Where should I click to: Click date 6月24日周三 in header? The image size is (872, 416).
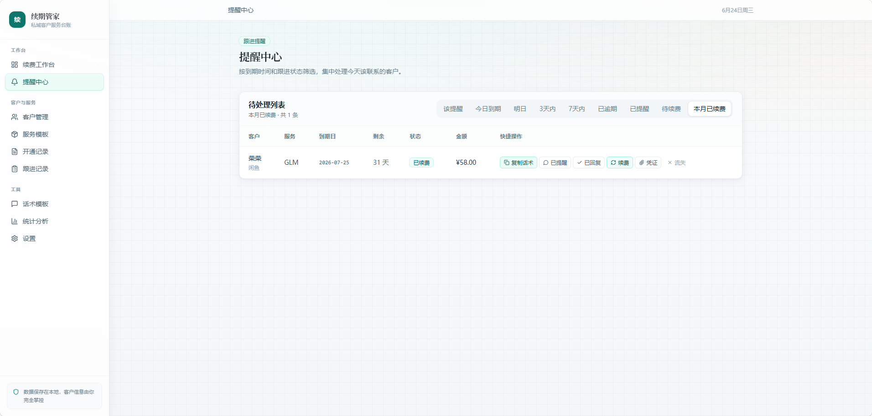point(737,10)
